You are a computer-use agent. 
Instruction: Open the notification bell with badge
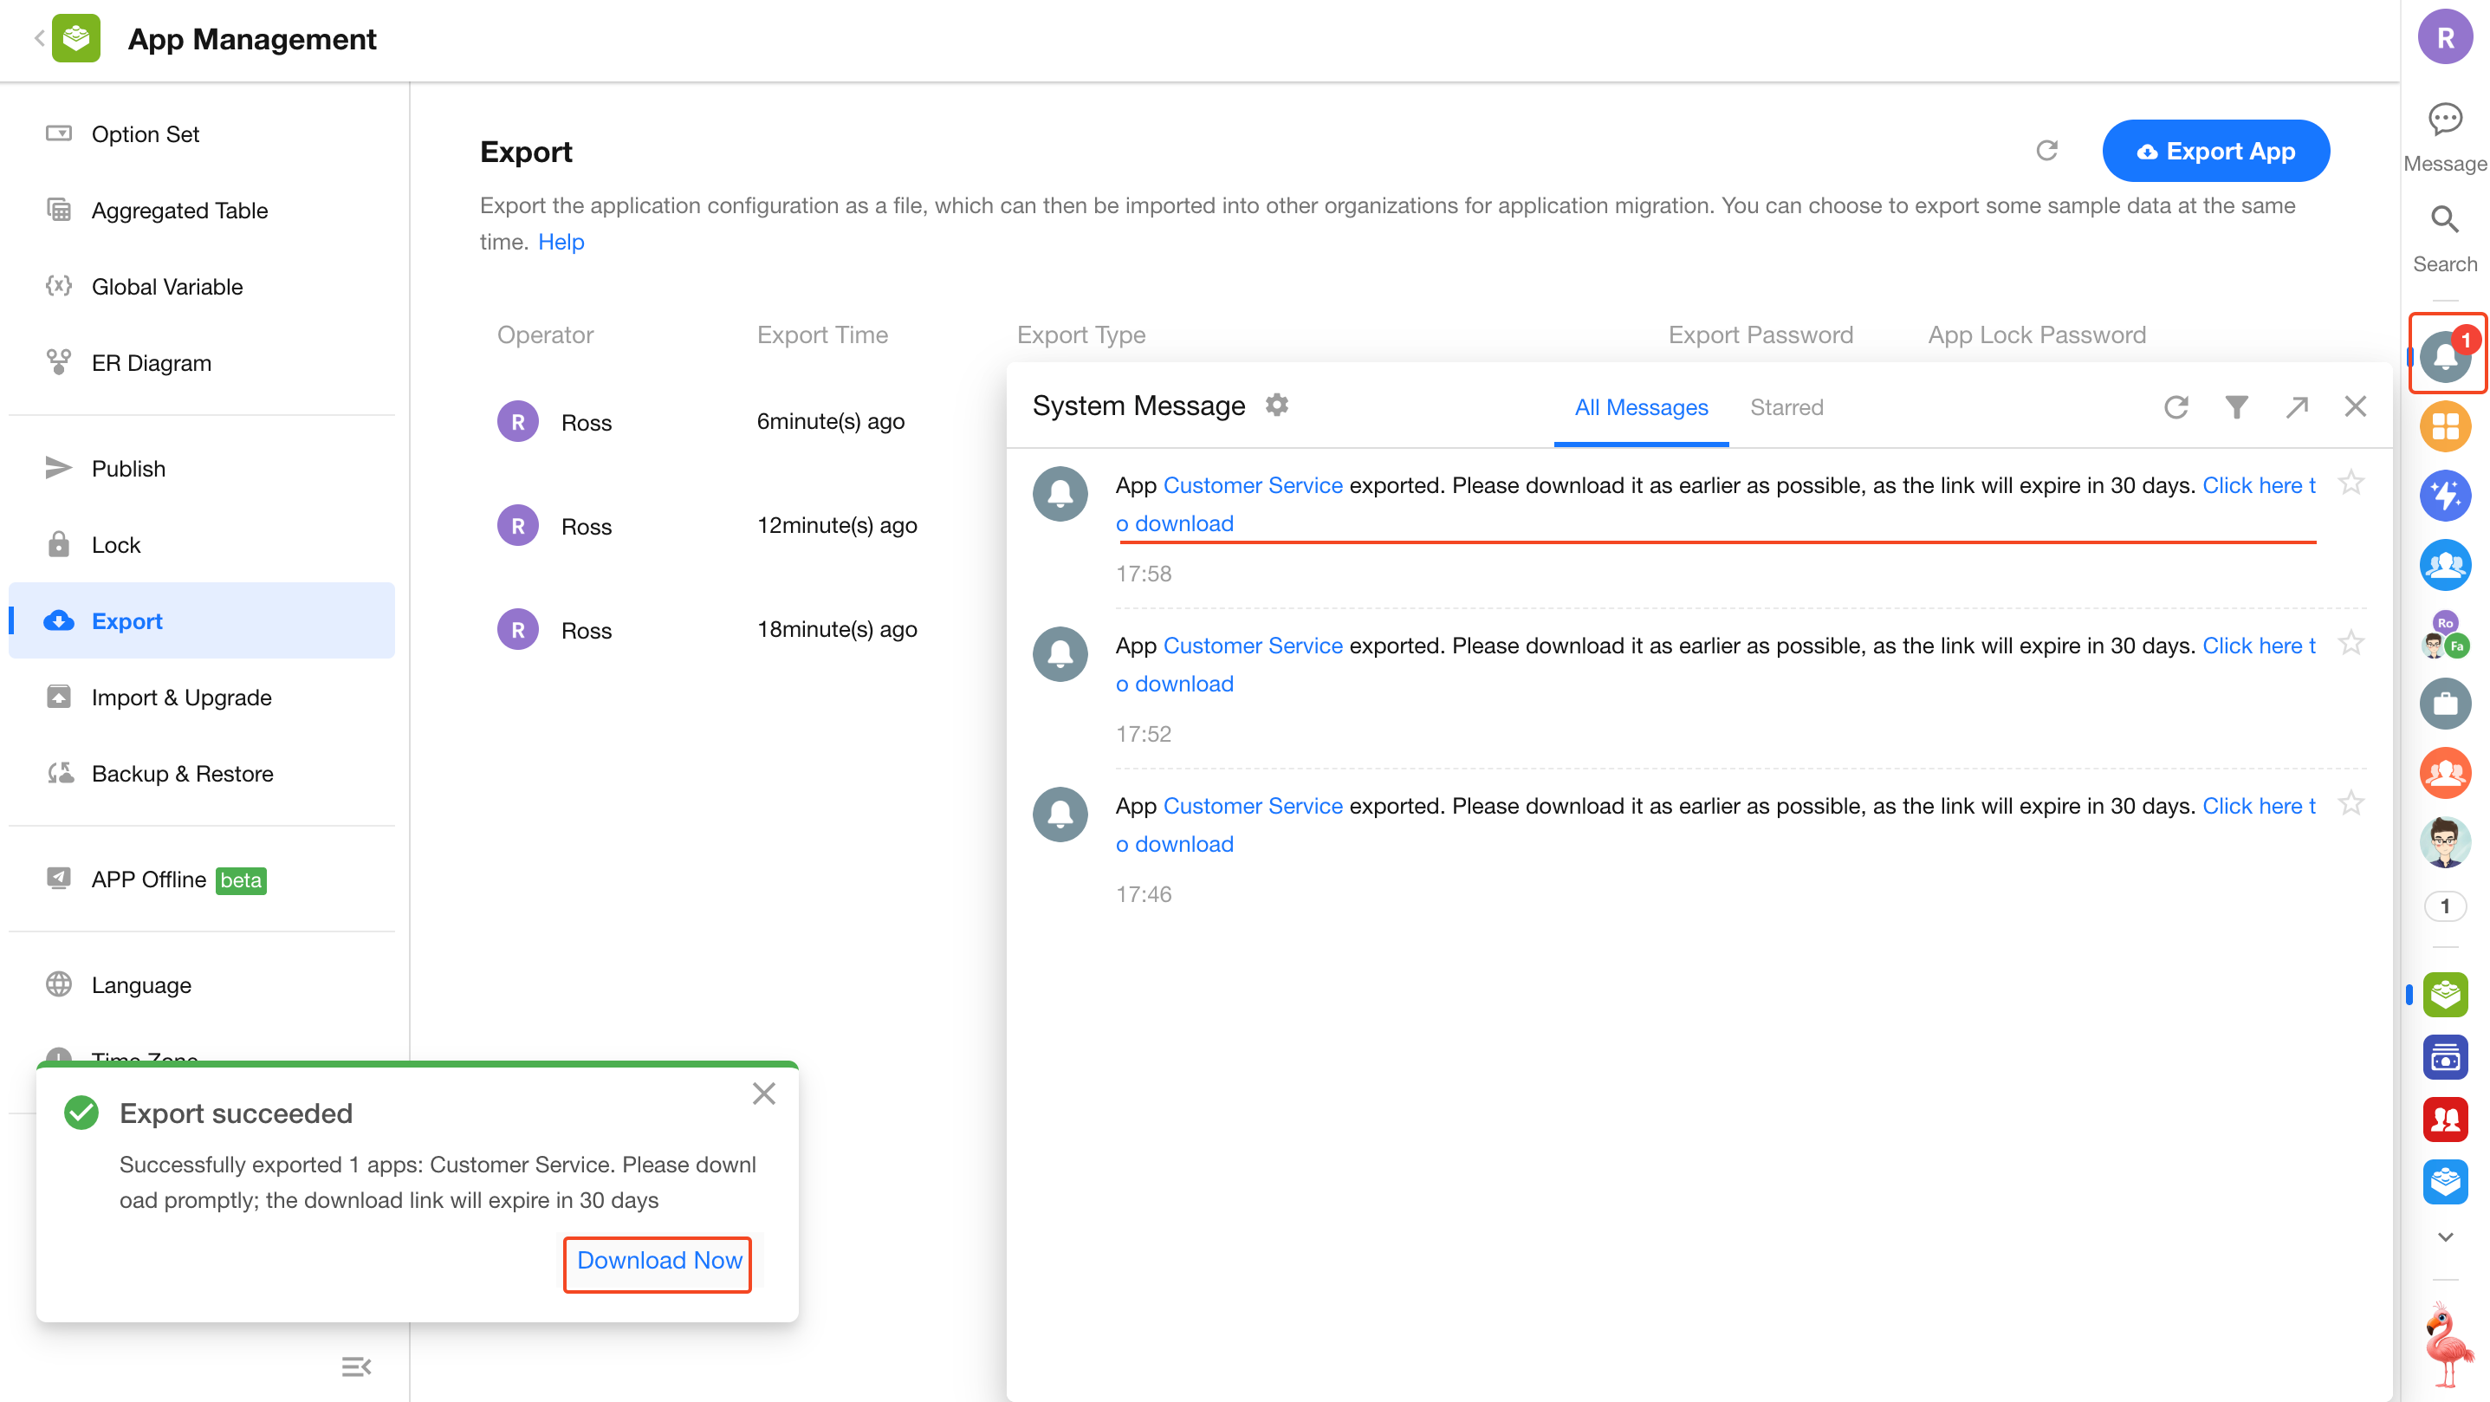pyautogui.click(x=2445, y=355)
